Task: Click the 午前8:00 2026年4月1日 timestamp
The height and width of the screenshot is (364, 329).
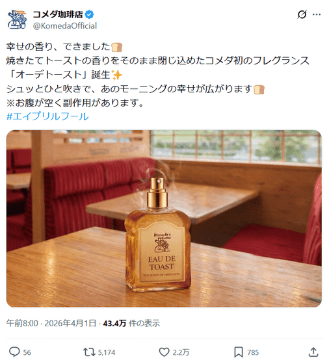Action: [51, 323]
